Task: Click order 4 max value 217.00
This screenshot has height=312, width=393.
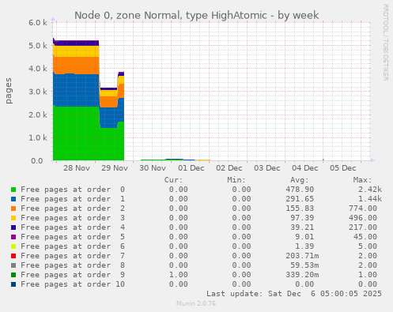Action: (363, 227)
